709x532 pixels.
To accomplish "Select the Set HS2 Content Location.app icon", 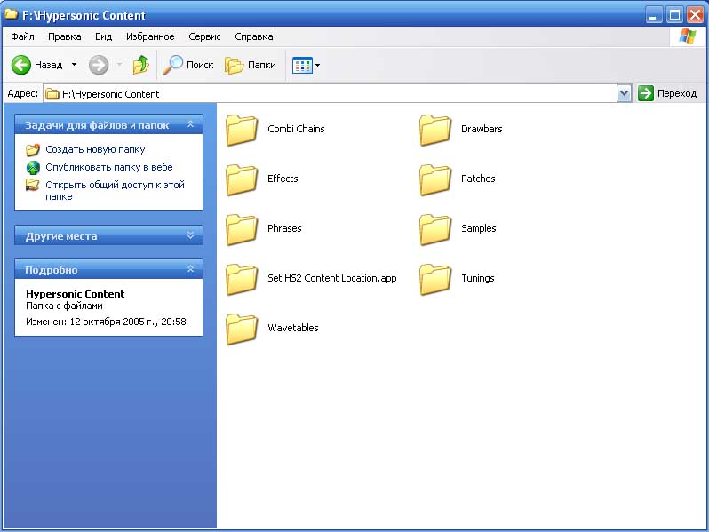I will [x=242, y=279].
